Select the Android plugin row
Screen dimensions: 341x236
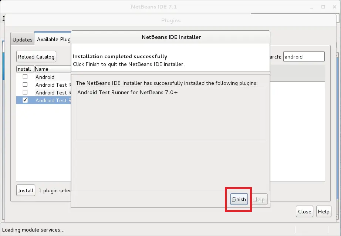coord(44,77)
